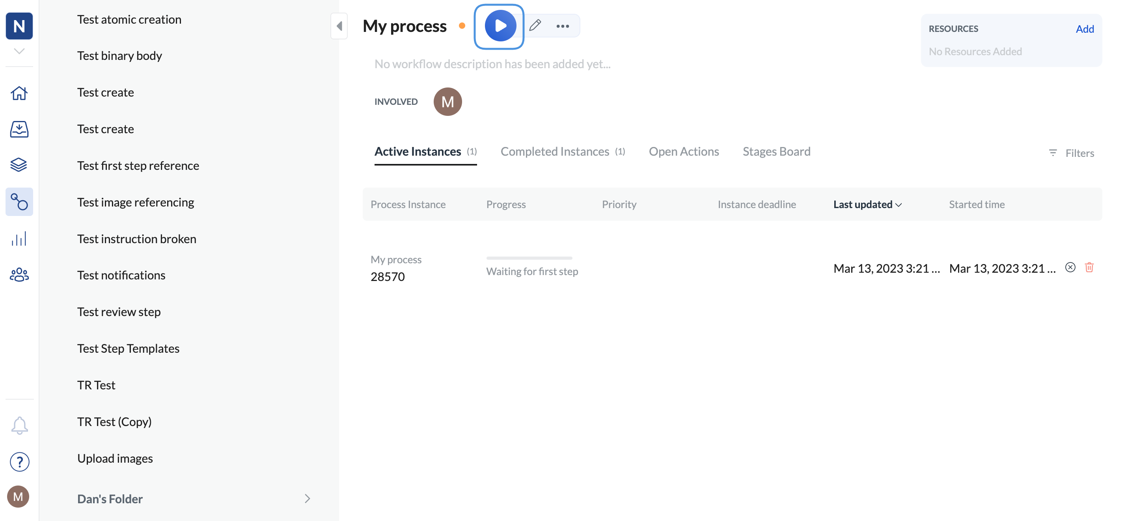This screenshot has width=1126, height=521.
Task: Select the Team members icon in sidebar
Action: pyautogui.click(x=19, y=274)
